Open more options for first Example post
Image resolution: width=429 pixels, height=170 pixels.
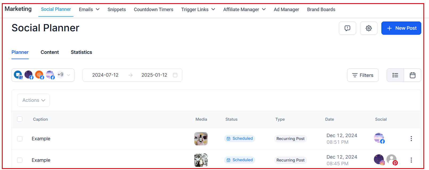[x=411, y=139]
